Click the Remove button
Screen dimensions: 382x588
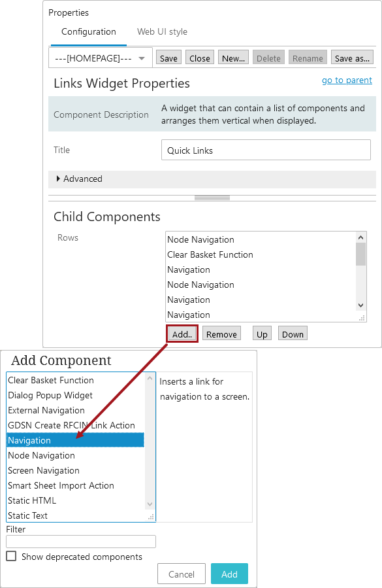pos(222,334)
